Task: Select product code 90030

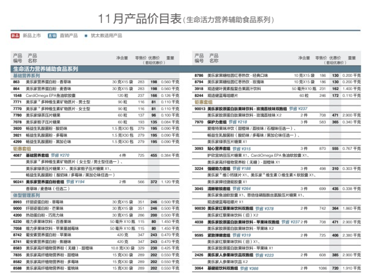Action: [200, 208]
